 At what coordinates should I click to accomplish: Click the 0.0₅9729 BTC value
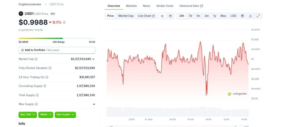pyautogui.click(x=26, y=30)
